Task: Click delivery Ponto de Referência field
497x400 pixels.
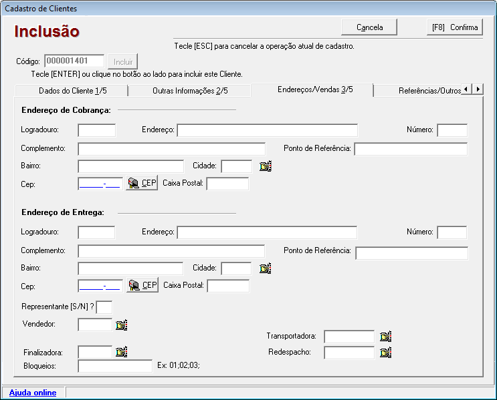Action: pyautogui.click(x=411, y=253)
